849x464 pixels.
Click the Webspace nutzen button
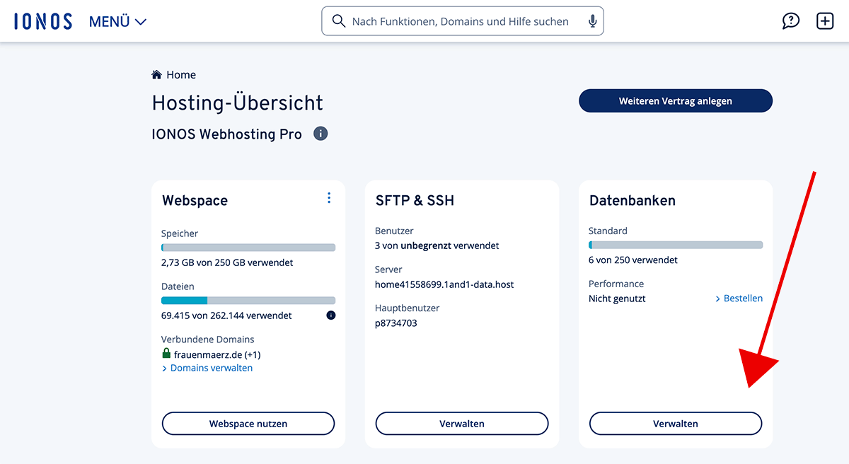pos(248,424)
